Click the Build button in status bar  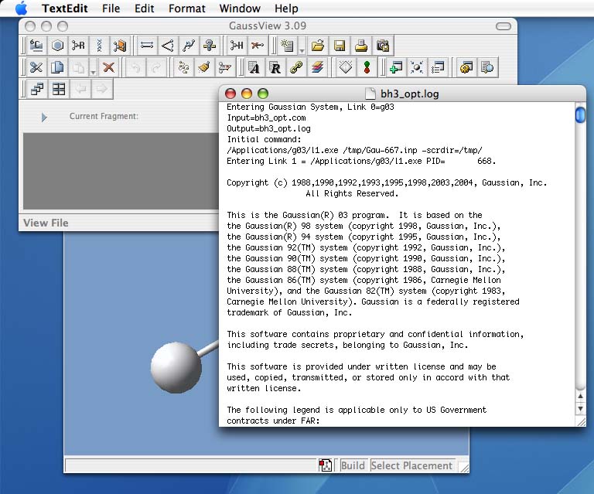click(353, 465)
